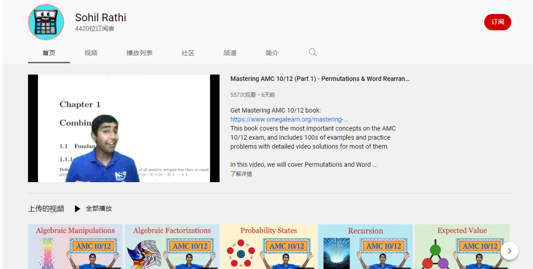This screenshot has height=269, width=533.
Task: Click the Sohil Rathi channel name
Action: [101, 17]
